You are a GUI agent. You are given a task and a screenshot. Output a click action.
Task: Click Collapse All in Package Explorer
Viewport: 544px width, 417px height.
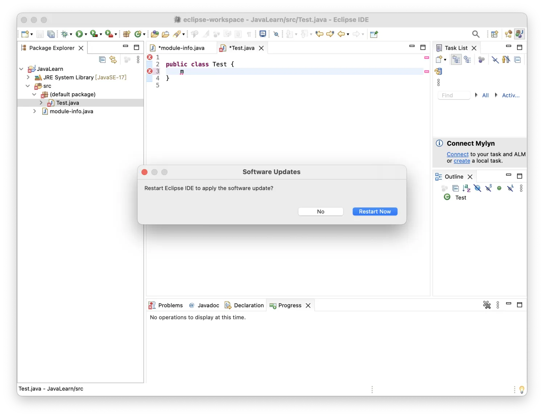[102, 60]
